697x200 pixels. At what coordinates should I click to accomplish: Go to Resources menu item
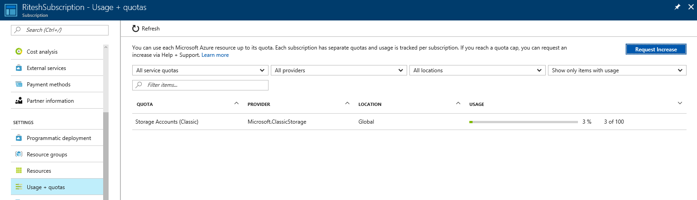click(57, 171)
